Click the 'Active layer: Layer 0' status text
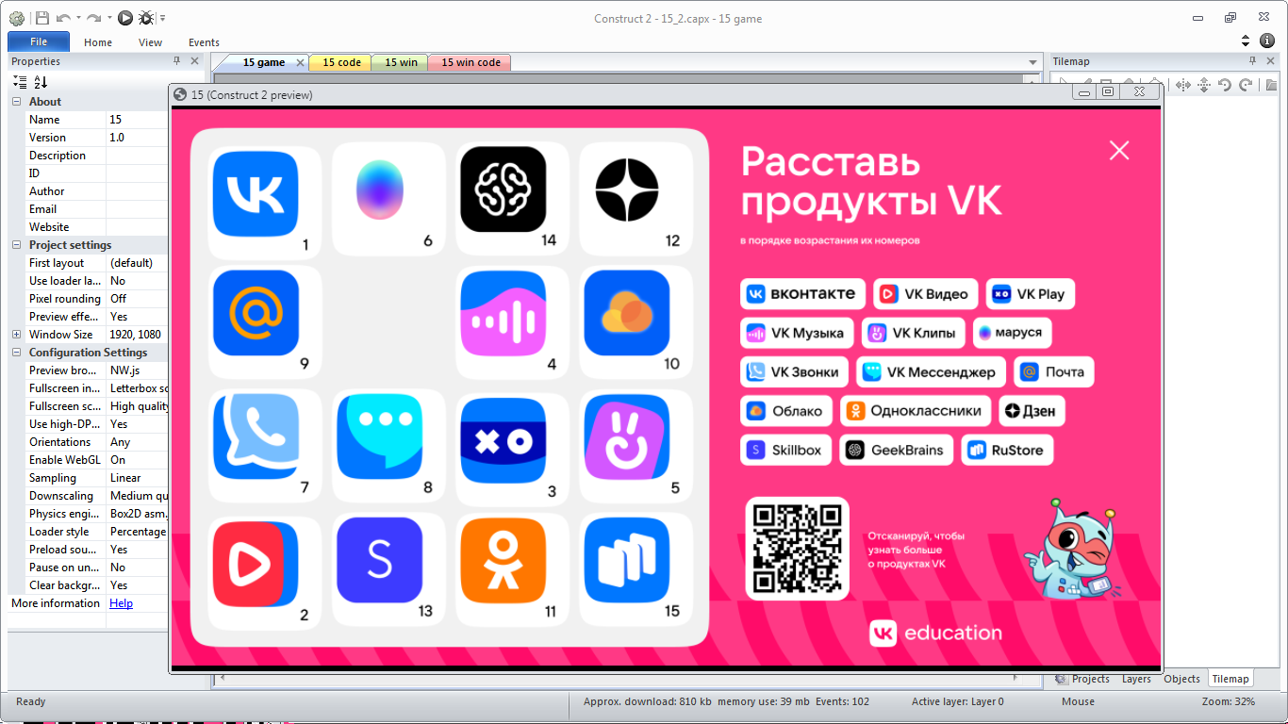The width and height of the screenshot is (1288, 724). pos(958,701)
